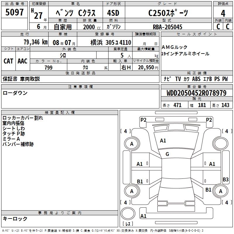Image resolution: width=234 pixels, height=234 pixels.
Task: Select inspector note バンパー補修跡
Action: point(18,144)
